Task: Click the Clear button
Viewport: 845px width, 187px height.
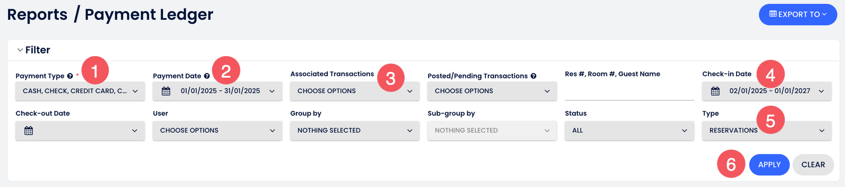Action: [813, 165]
